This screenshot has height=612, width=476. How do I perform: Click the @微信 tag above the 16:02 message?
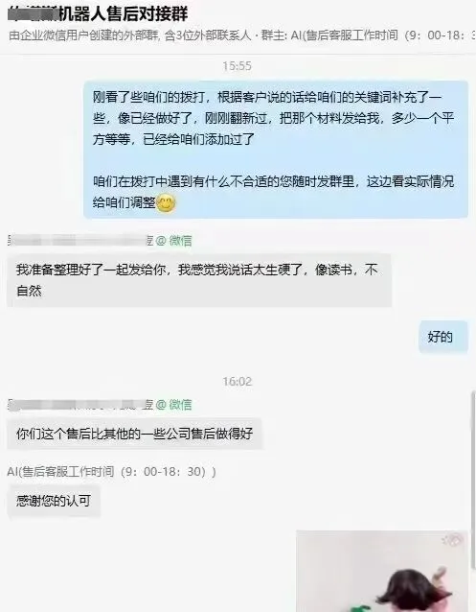click(x=174, y=405)
